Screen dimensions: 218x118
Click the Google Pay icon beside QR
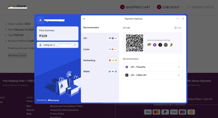149,45
